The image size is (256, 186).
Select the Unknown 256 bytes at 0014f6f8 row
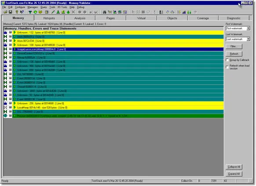point(118,103)
